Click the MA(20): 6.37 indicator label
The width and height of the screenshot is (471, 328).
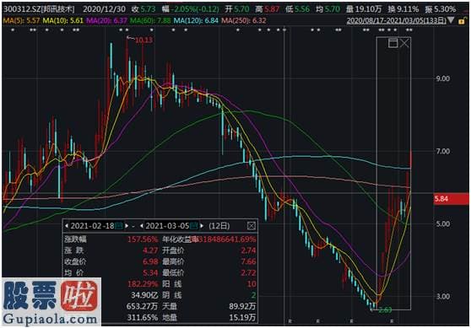tap(106, 20)
